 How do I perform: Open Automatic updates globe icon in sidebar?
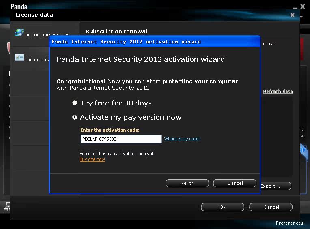pos(19,32)
